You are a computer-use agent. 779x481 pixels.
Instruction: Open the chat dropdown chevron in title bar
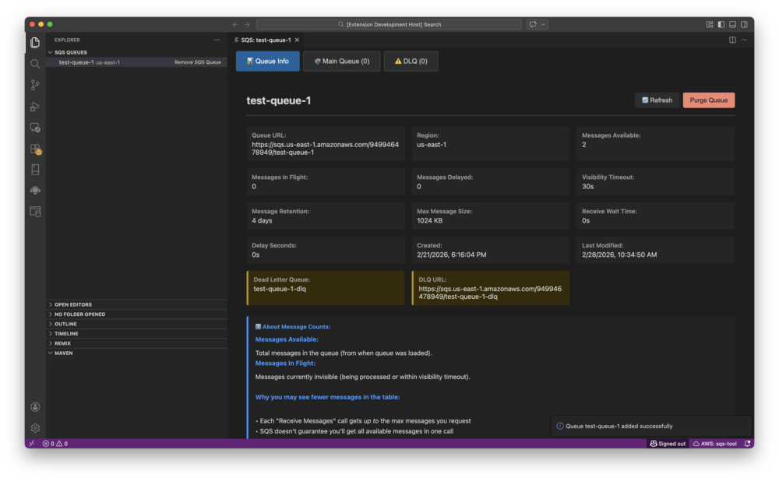coord(544,24)
